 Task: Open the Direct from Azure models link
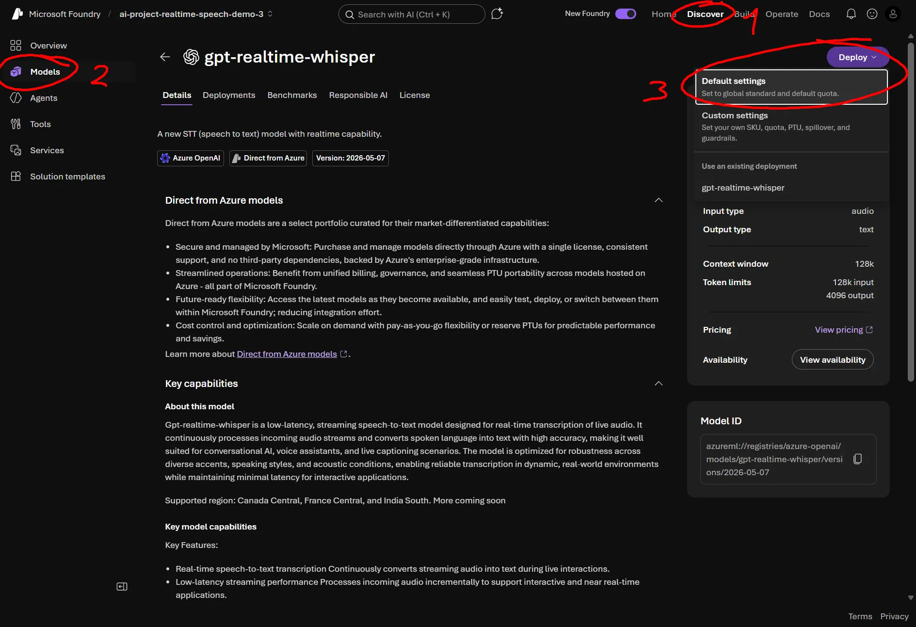(x=287, y=354)
